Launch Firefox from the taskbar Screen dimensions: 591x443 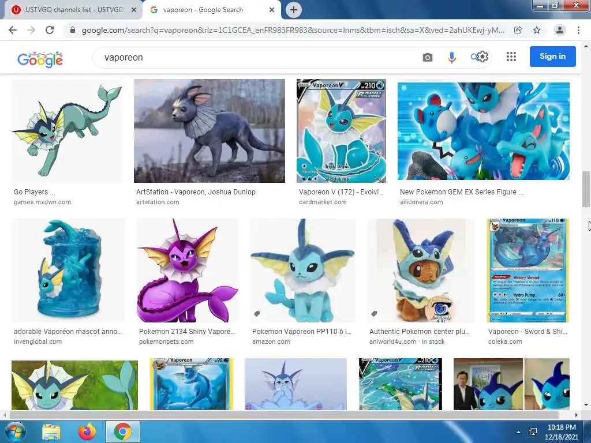[x=87, y=431]
